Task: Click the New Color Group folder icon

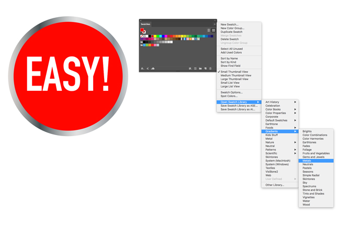Action: click(x=200, y=68)
